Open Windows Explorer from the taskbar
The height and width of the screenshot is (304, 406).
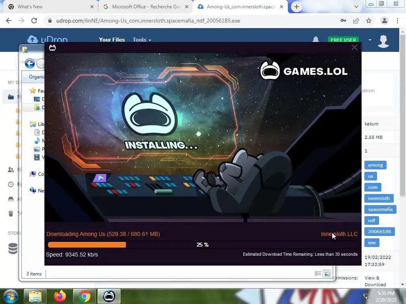click(x=35, y=296)
